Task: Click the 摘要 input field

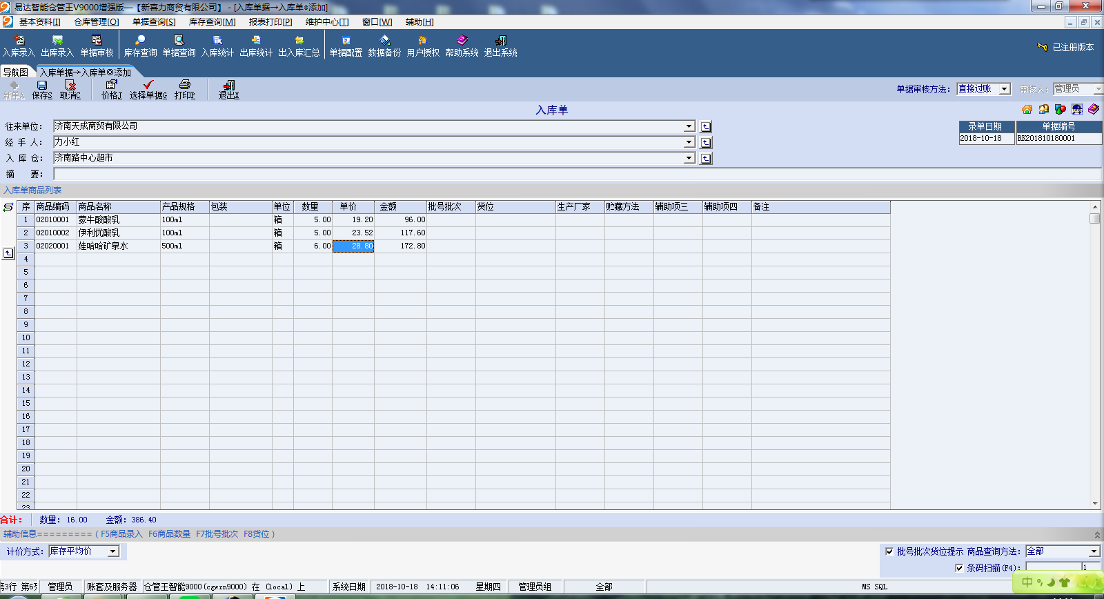Action: (x=577, y=174)
